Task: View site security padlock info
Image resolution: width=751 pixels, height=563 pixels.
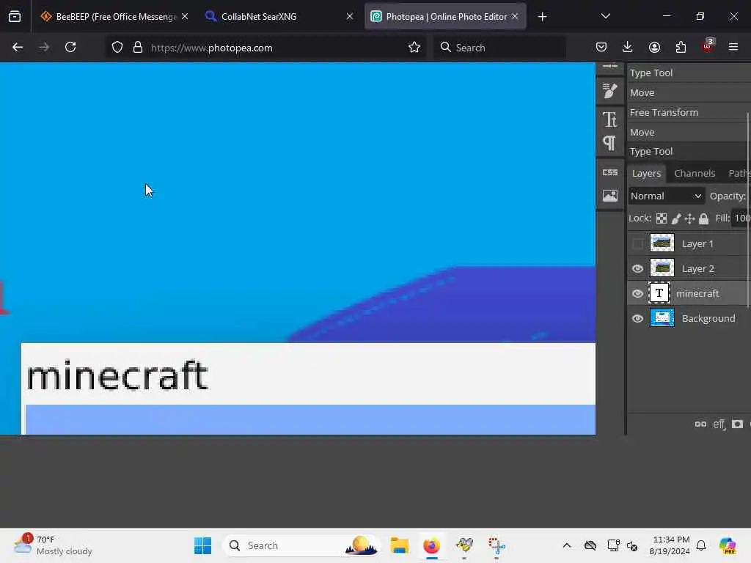Action: (138, 48)
